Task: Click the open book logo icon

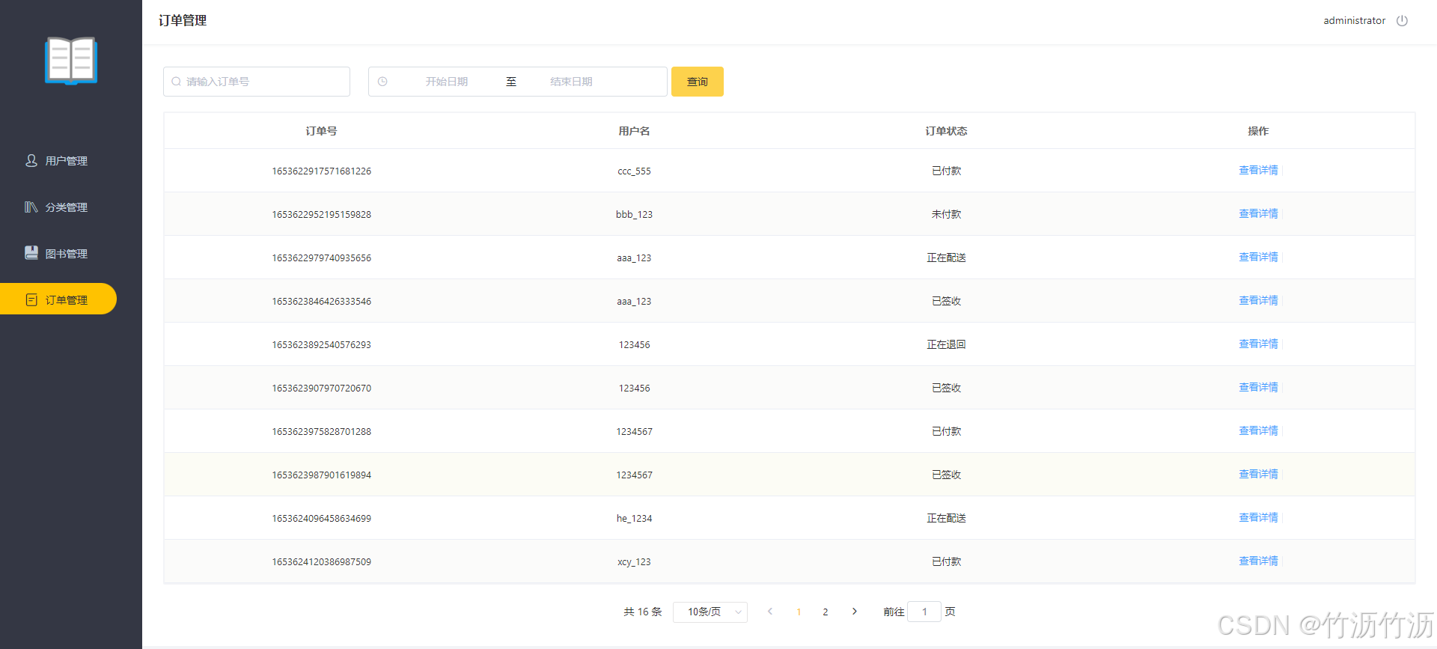Action: point(71,61)
